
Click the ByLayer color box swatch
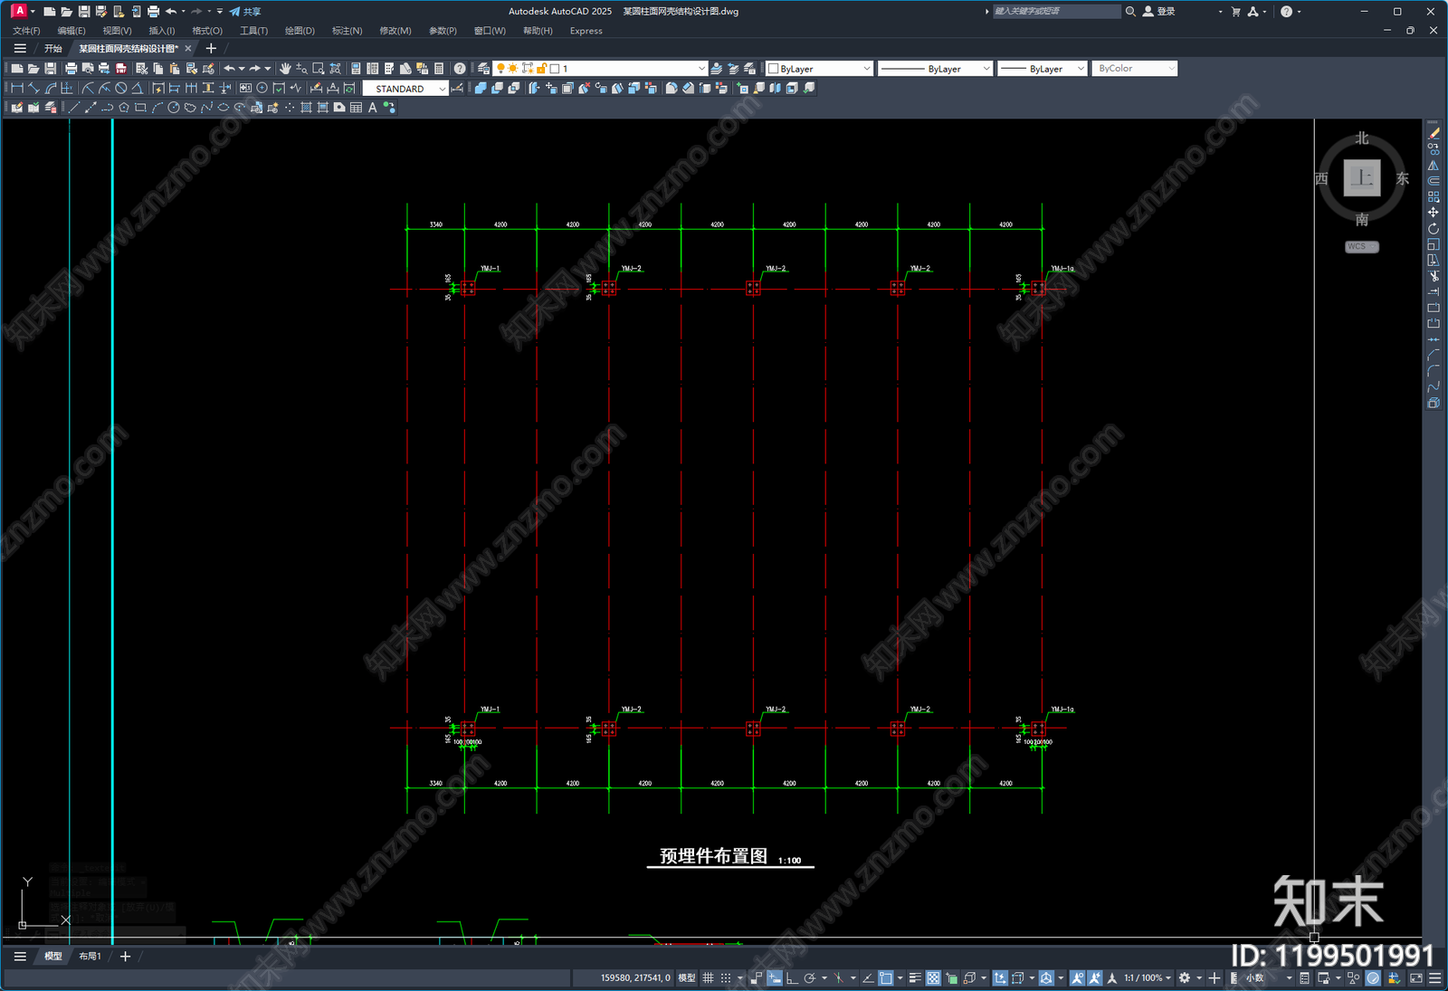click(x=773, y=69)
